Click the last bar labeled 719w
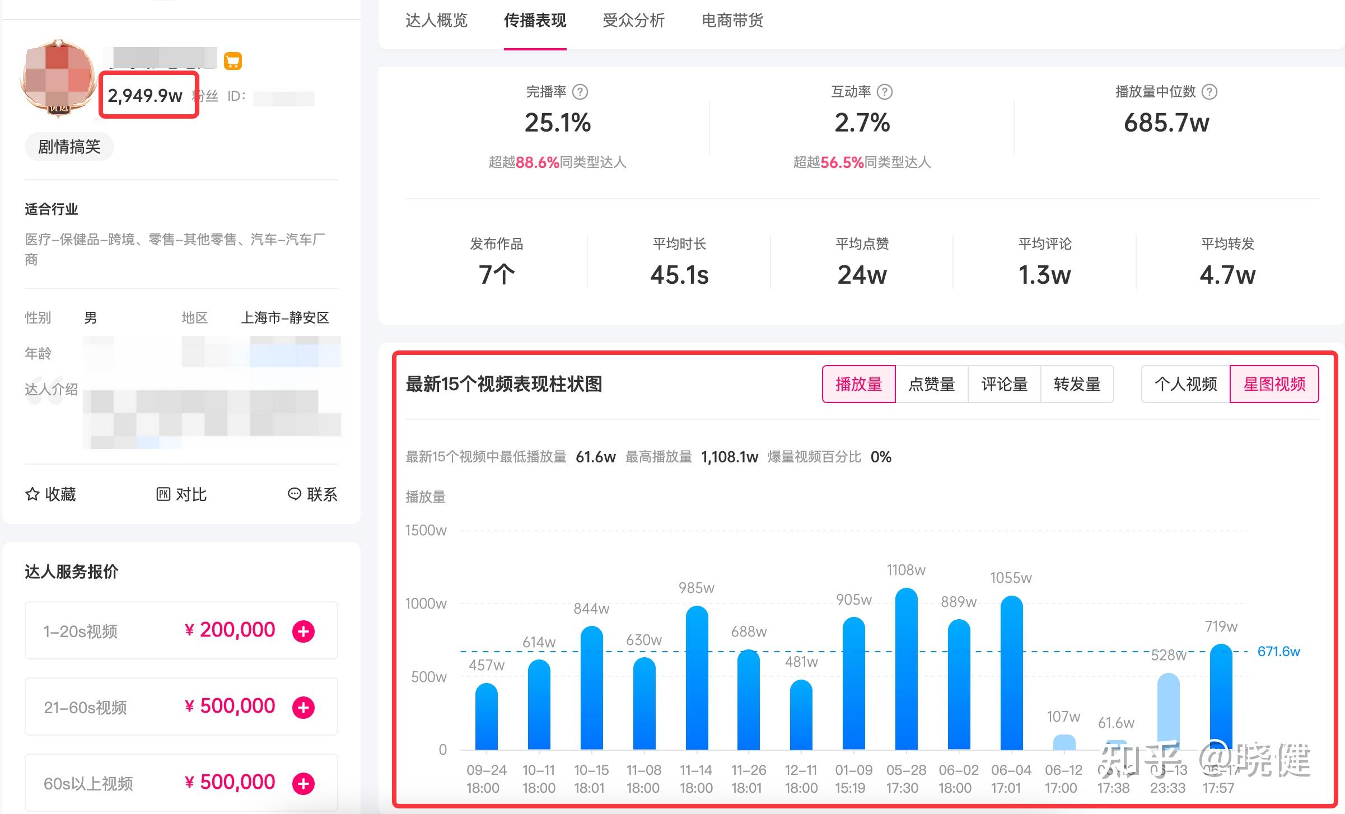 pyautogui.click(x=1221, y=697)
